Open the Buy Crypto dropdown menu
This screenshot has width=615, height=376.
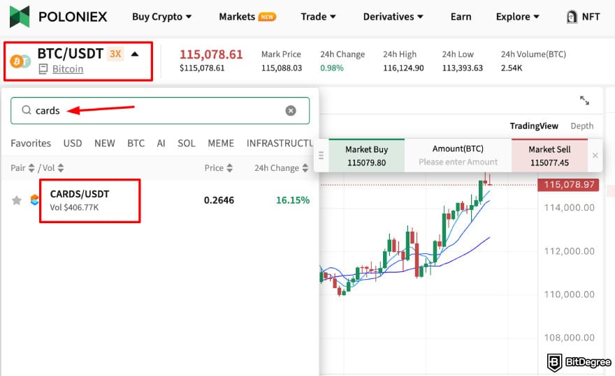[162, 17]
